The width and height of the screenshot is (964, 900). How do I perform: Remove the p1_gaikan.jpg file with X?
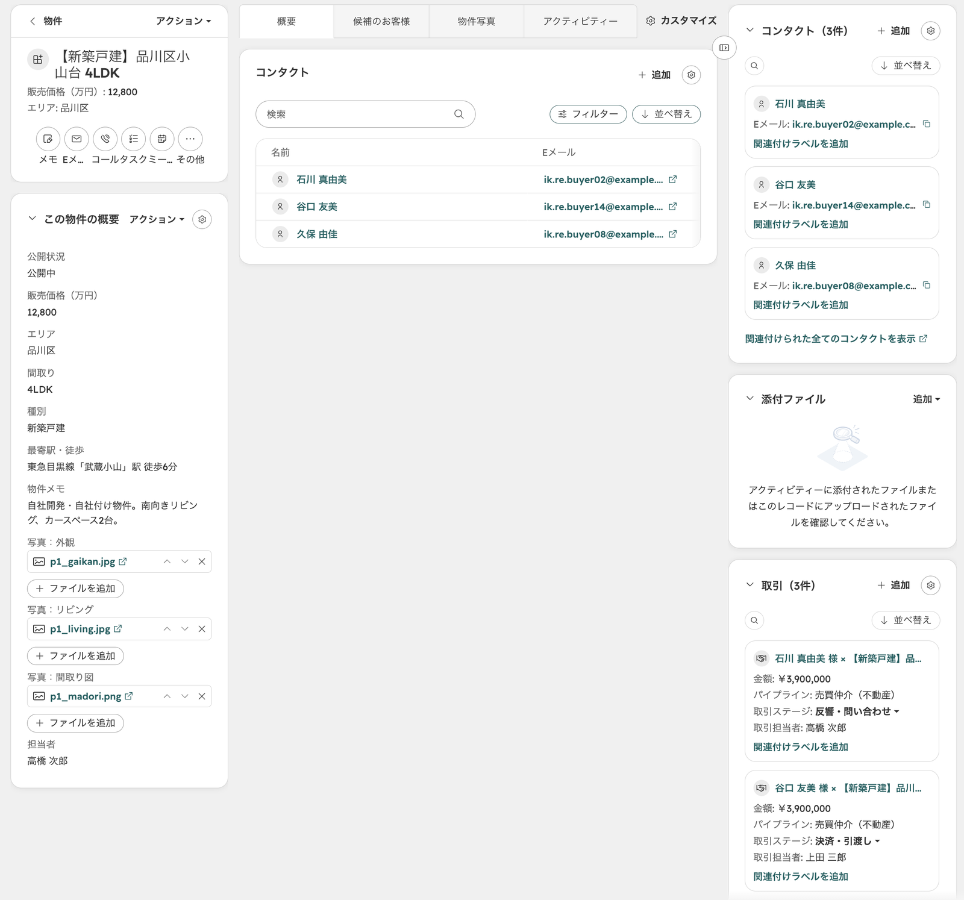(x=202, y=561)
